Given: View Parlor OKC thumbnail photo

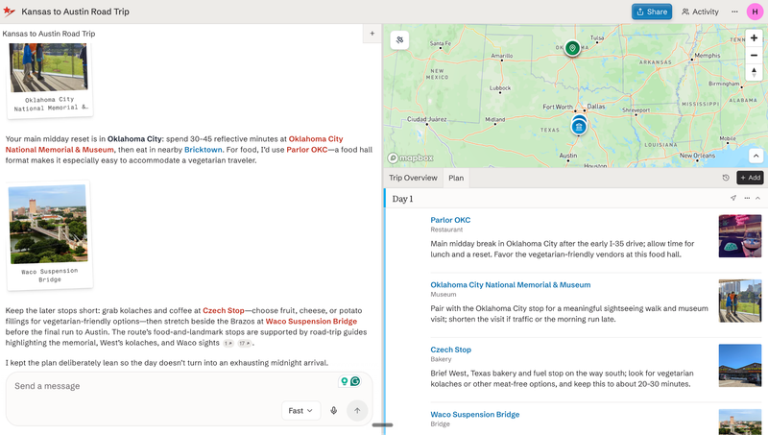Looking at the screenshot, I should 740,236.
